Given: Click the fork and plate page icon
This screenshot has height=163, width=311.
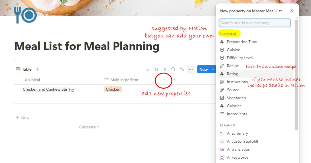Looking at the screenshot, I should click(x=25, y=15).
